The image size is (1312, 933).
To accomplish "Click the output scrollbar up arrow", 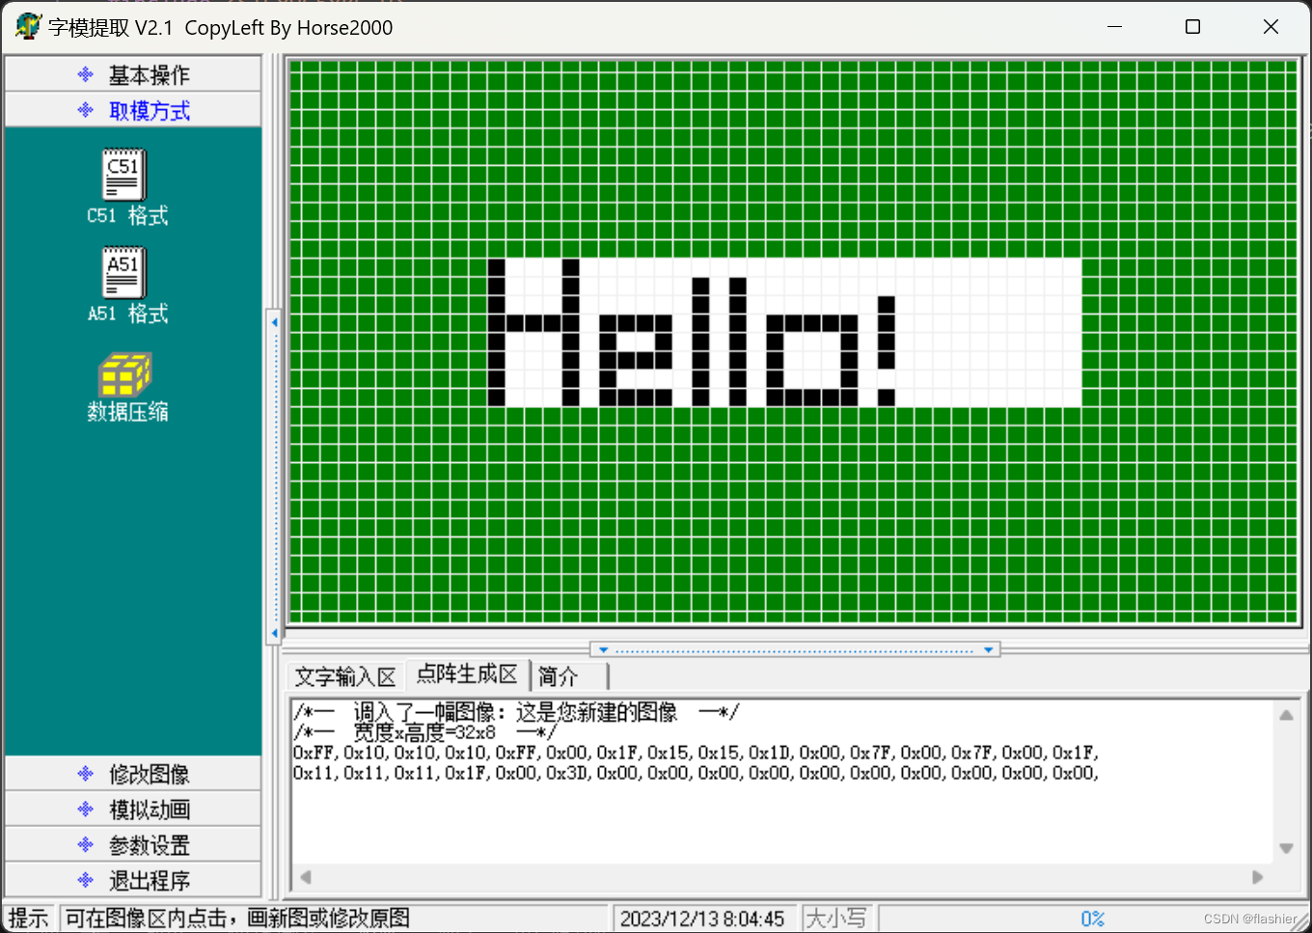I will pos(1286,716).
